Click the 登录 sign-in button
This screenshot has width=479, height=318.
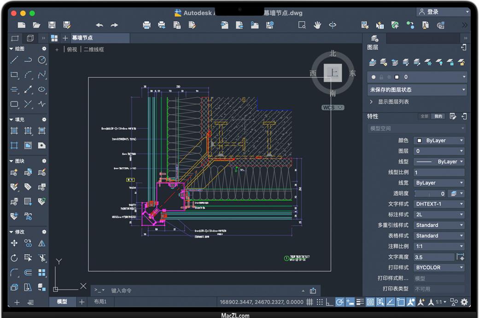point(433,12)
